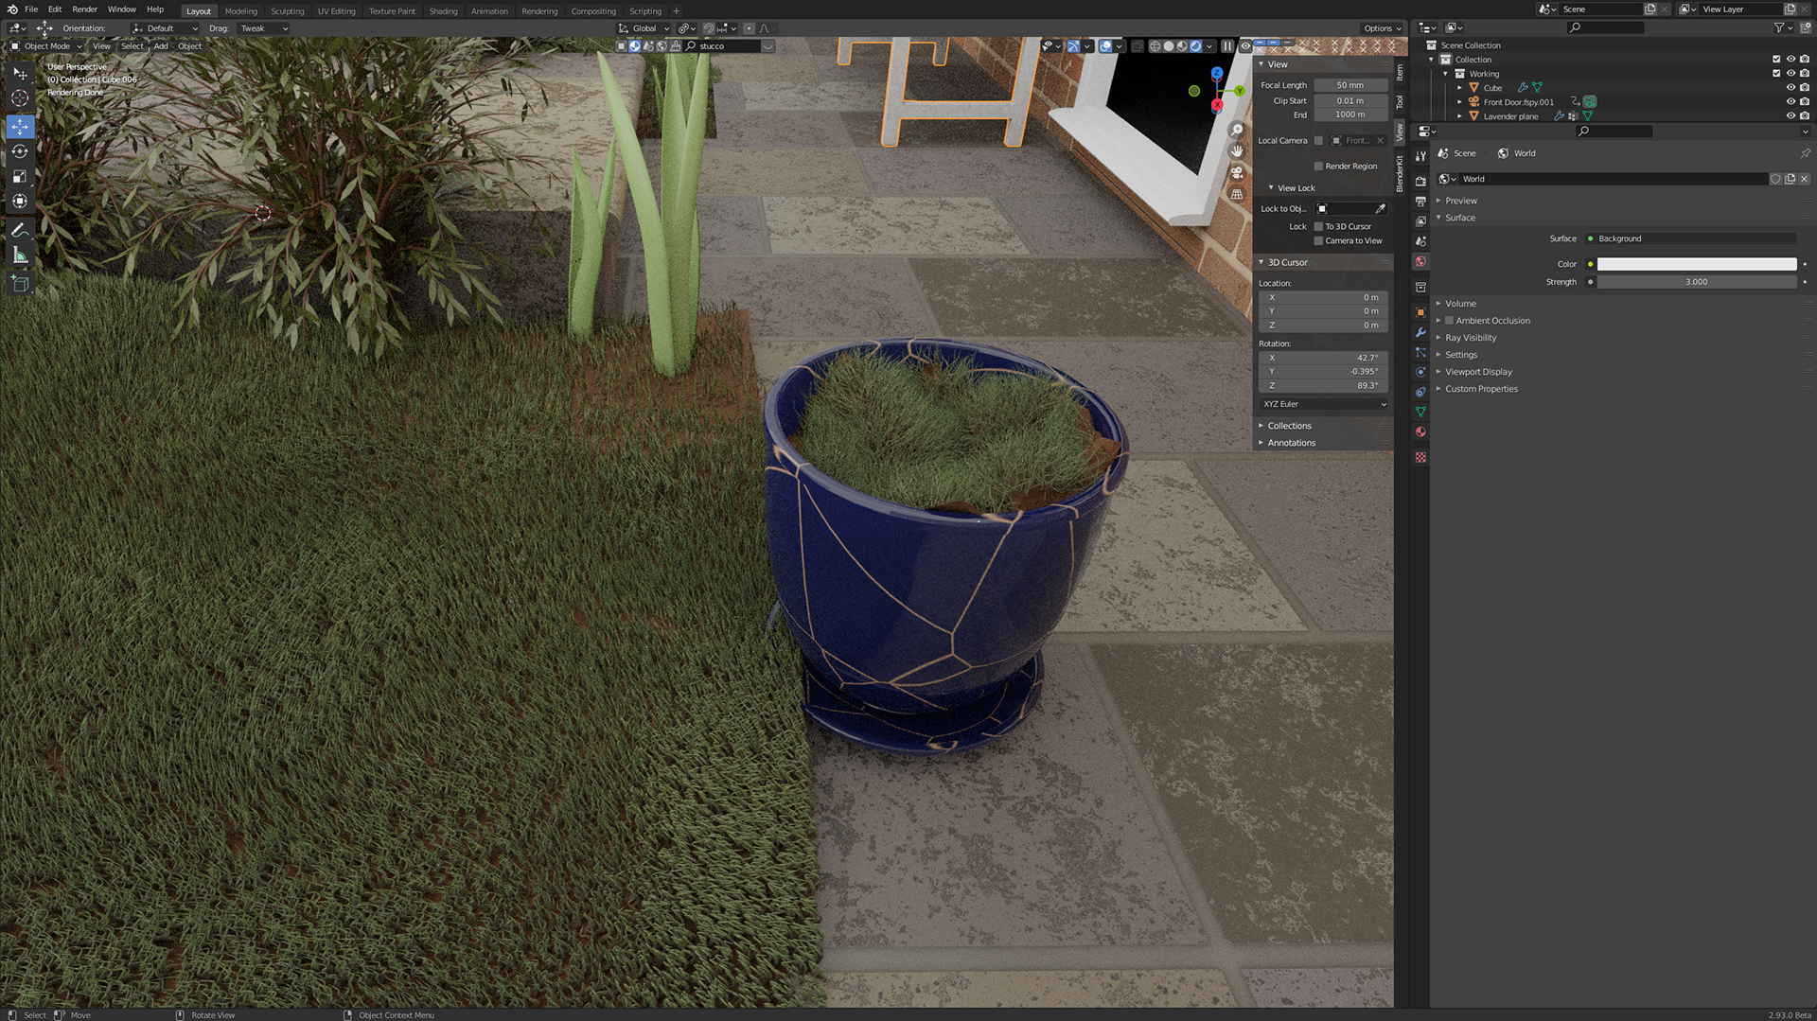The width and height of the screenshot is (1817, 1021).
Task: Switch to the Shading workspace tab
Action: pyautogui.click(x=443, y=11)
